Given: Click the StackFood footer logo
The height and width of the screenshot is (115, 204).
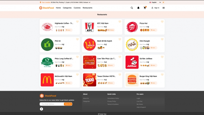Looking at the screenshot, I should [48, 96].
